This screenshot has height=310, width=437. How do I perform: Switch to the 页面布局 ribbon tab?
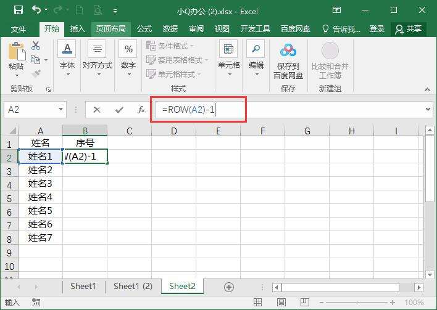111,29
